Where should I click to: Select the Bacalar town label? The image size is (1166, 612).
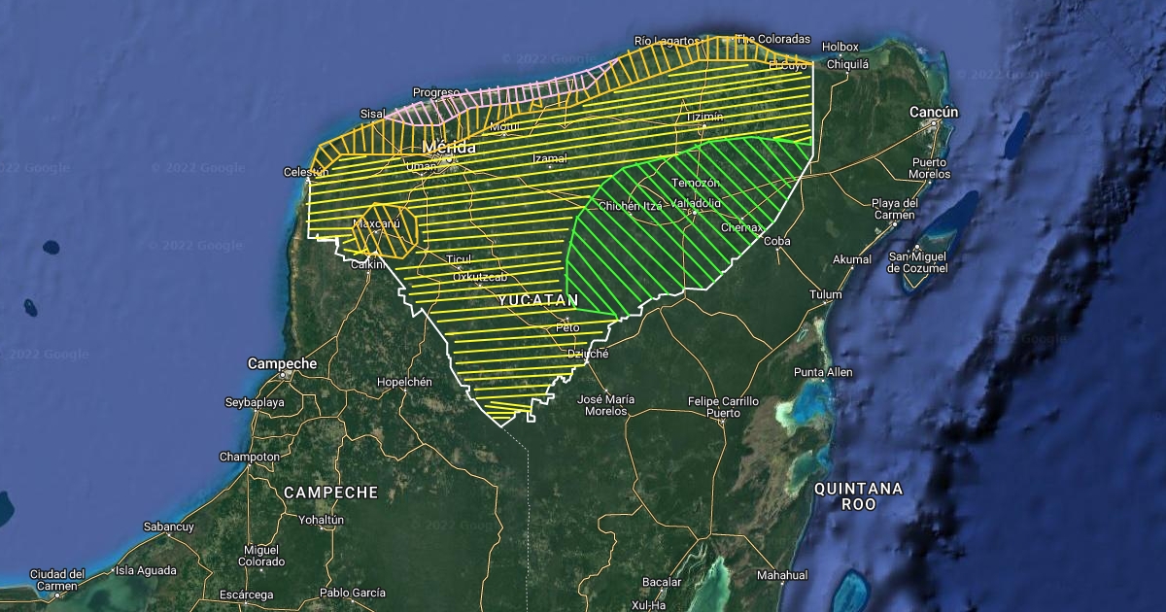662,582
